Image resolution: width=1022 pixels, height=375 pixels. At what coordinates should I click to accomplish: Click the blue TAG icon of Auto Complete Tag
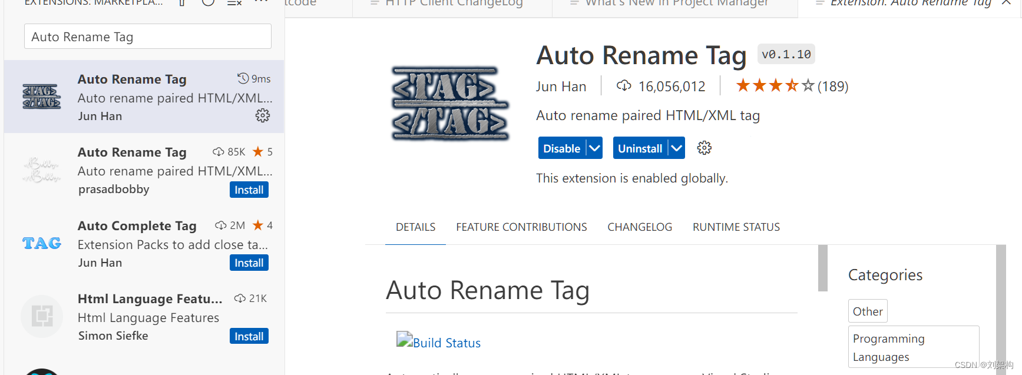pyautogui.click(x=42, y=243)
